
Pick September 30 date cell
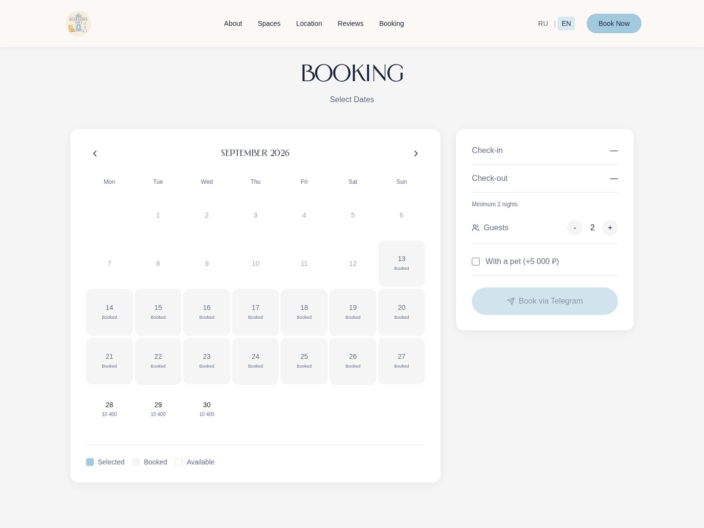(x=207, y=410)
